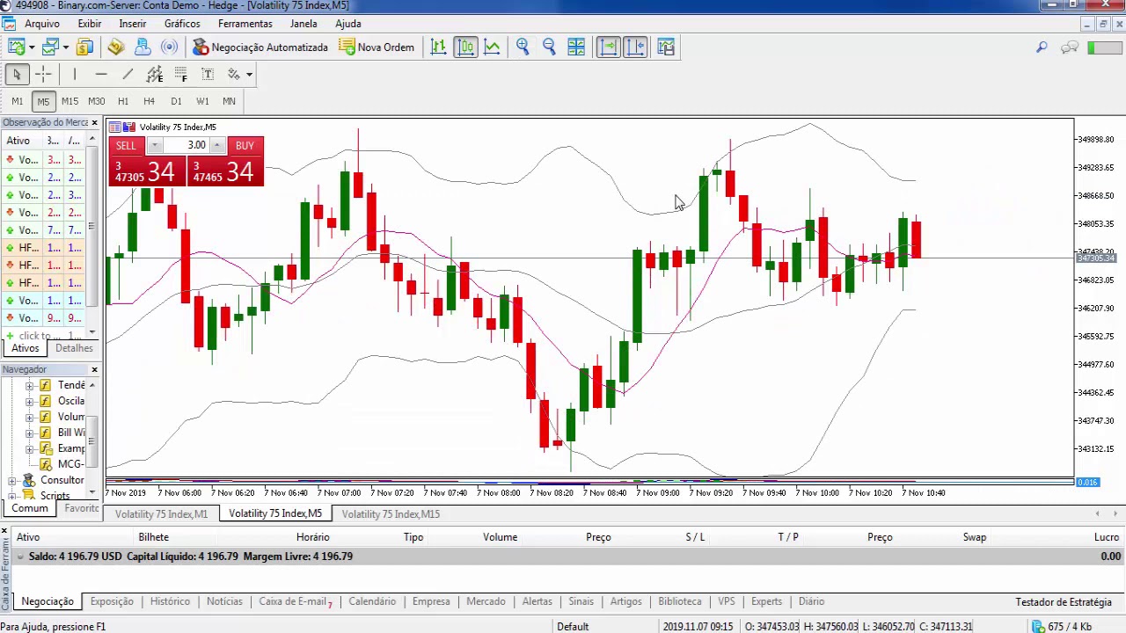Select the crosshair cursor tool

(43, 74)
